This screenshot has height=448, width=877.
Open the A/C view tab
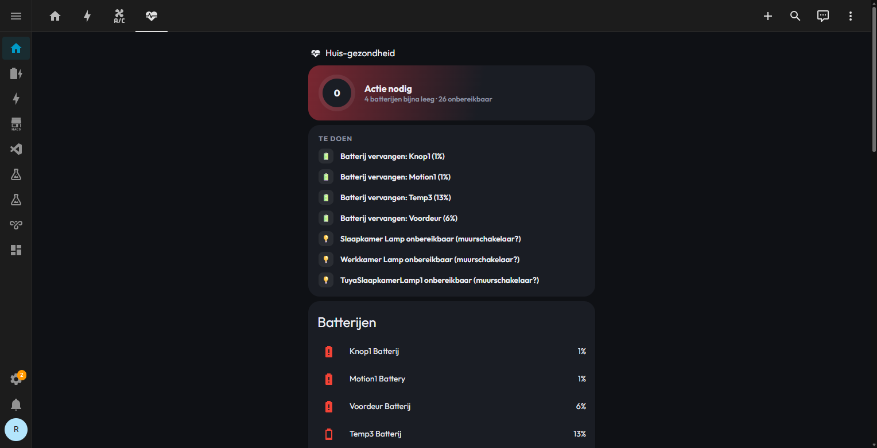coord(119,16)
